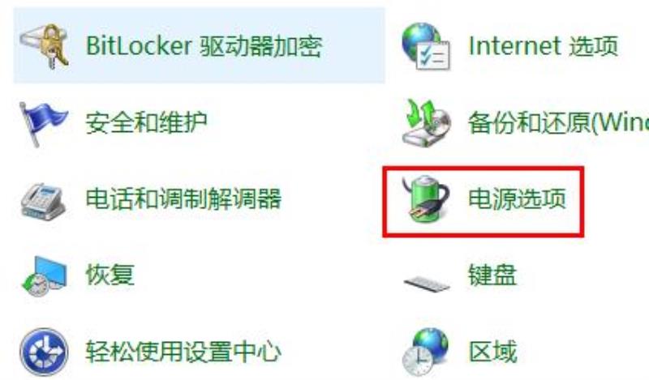Click the backup and restore drive icon
The width and height of the screenshot is (649, 380).
[x=427, y=122]
